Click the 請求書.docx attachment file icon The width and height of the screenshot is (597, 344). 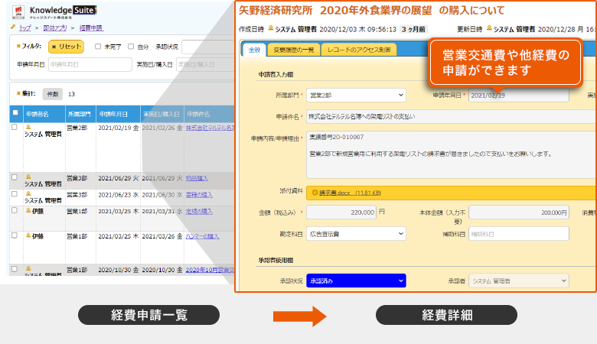(314, 193)
